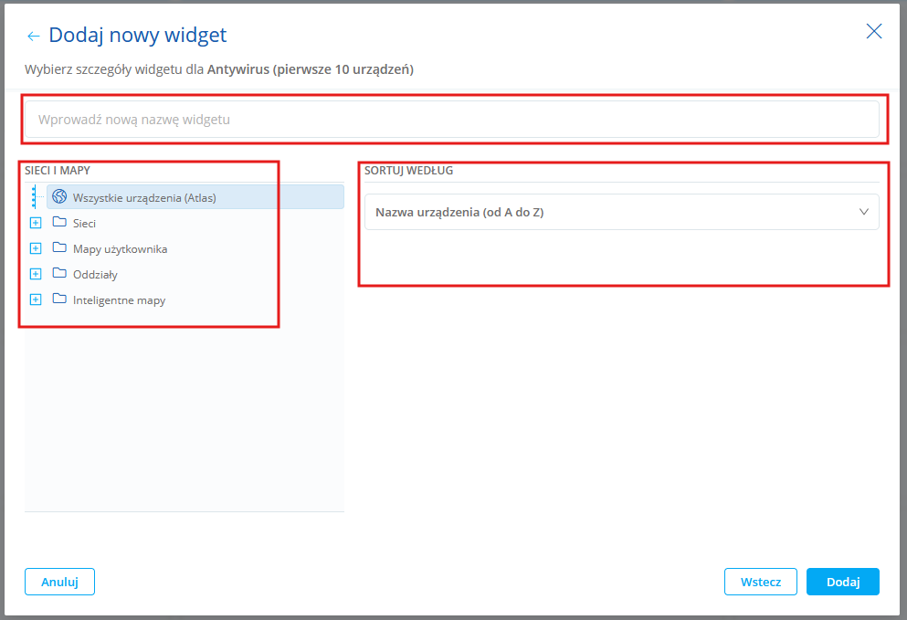The height and width of the screenshot is (620, 907).
Task: Click the globe icon for Atlas
Action: 60,196
